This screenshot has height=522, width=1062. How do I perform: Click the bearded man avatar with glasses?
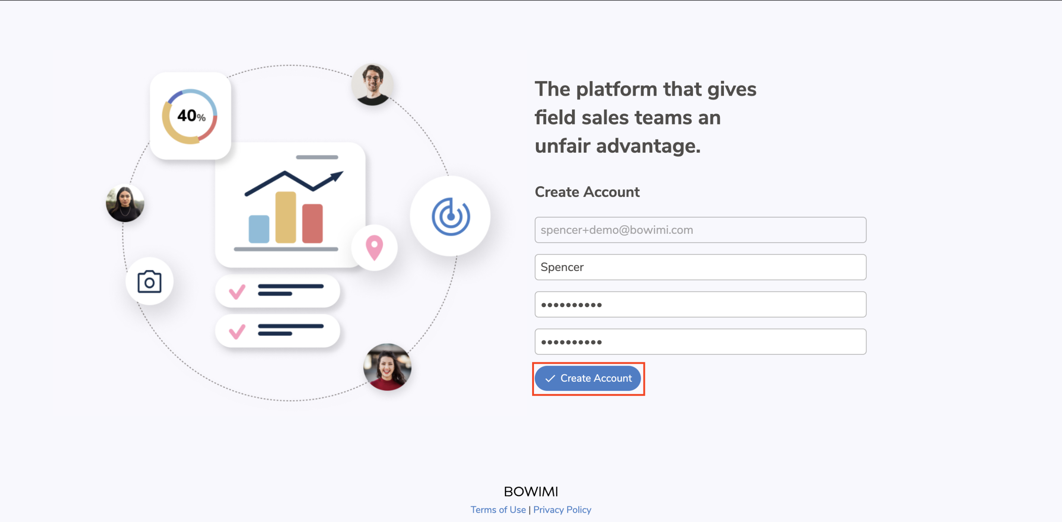point(372,85)
